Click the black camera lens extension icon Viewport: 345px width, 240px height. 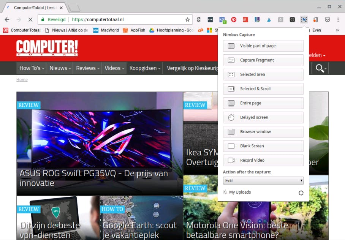(292, 20)
